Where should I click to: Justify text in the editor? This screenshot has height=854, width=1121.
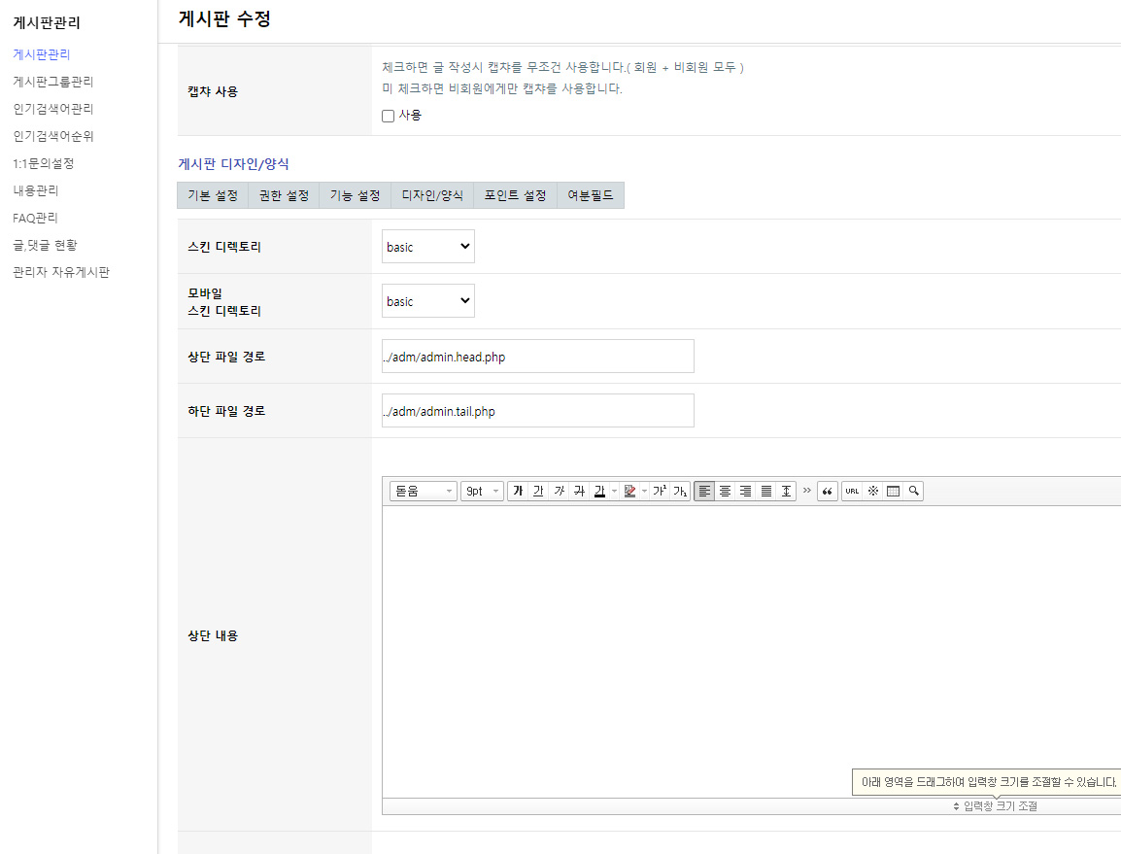point(766,491)
